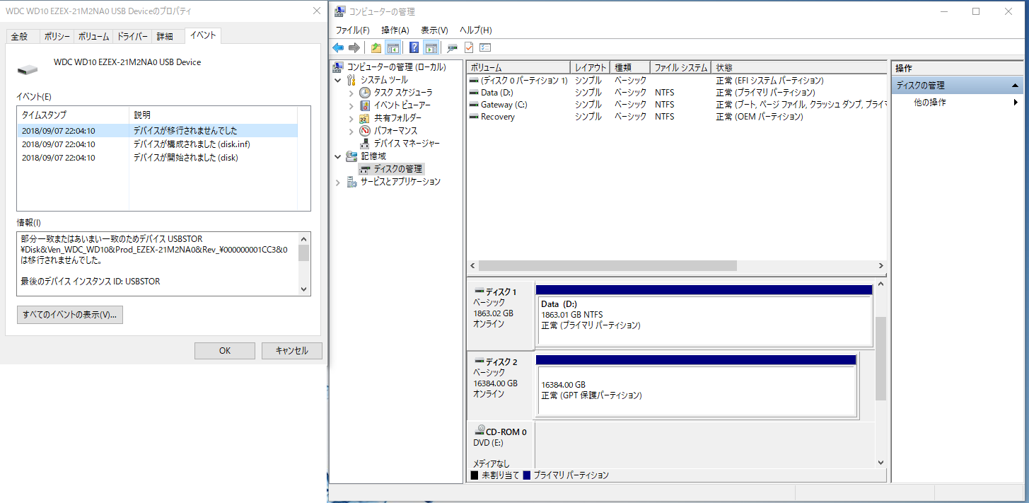Click the blue Help question mark icon

coord(414,47)
